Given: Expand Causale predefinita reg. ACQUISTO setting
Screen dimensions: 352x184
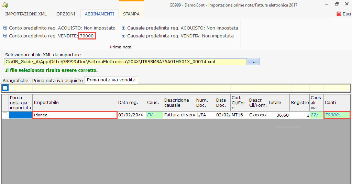Looking at the screenshot, I should tap(123, 28).
